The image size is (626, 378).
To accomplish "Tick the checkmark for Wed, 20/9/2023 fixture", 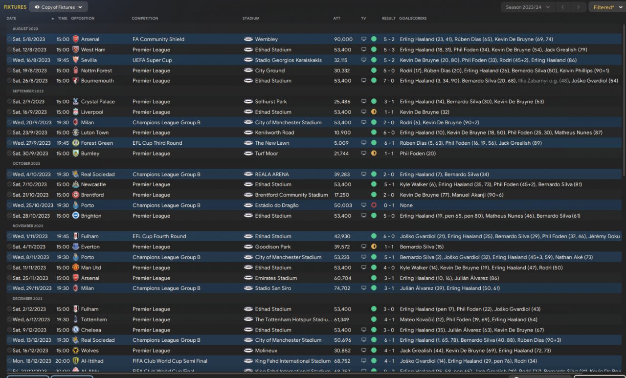I will [9, 122].
